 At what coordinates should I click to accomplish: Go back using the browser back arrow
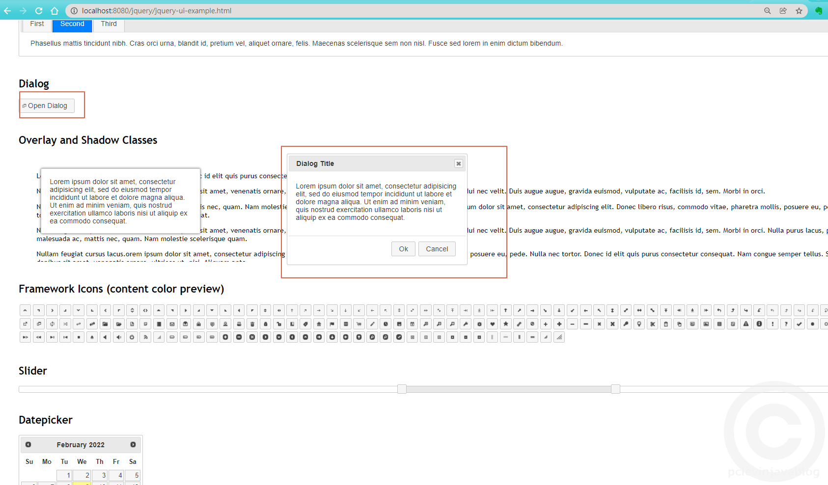pos(7,11)
